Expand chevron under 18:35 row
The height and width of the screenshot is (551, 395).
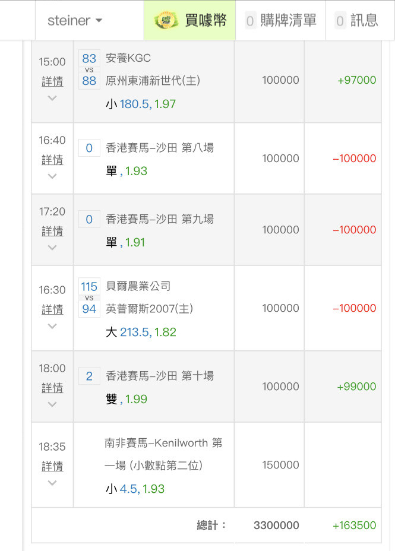[52, 483]
